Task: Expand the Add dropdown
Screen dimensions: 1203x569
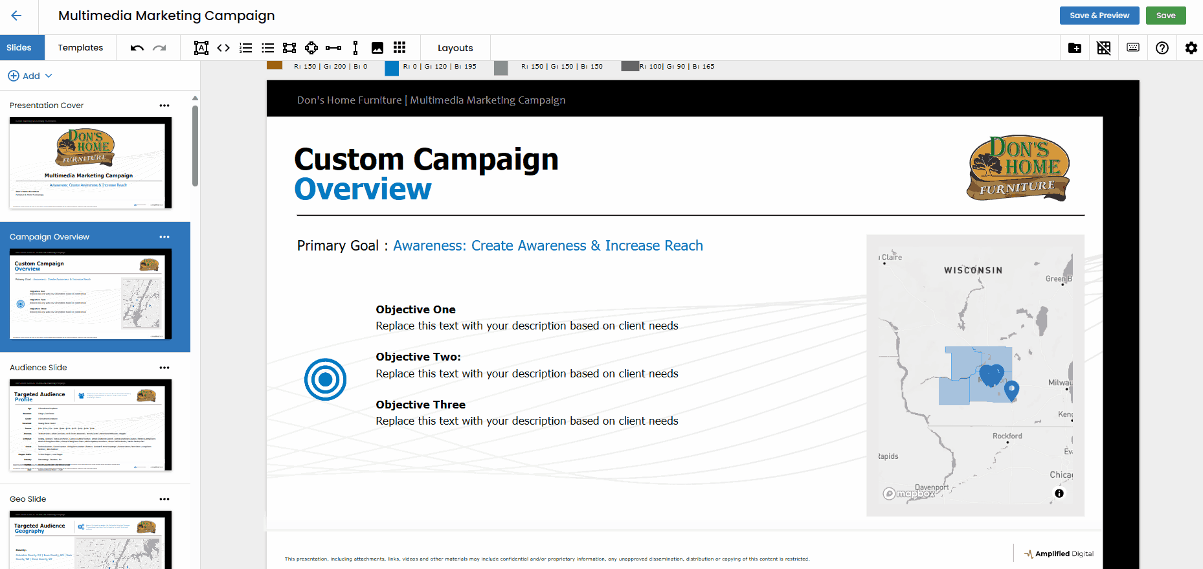Action: coord(30,76)
